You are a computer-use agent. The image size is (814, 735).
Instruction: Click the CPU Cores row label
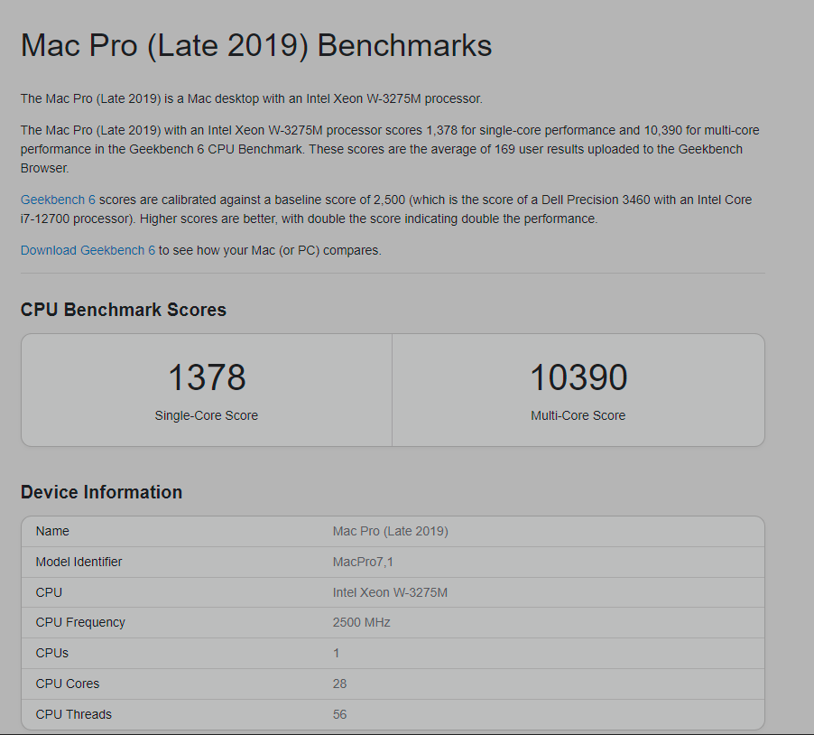click(68, 684)
